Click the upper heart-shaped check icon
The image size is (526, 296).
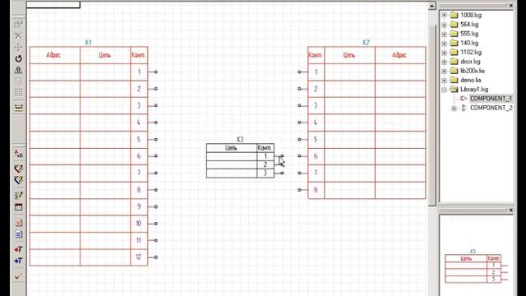point(18,169)
